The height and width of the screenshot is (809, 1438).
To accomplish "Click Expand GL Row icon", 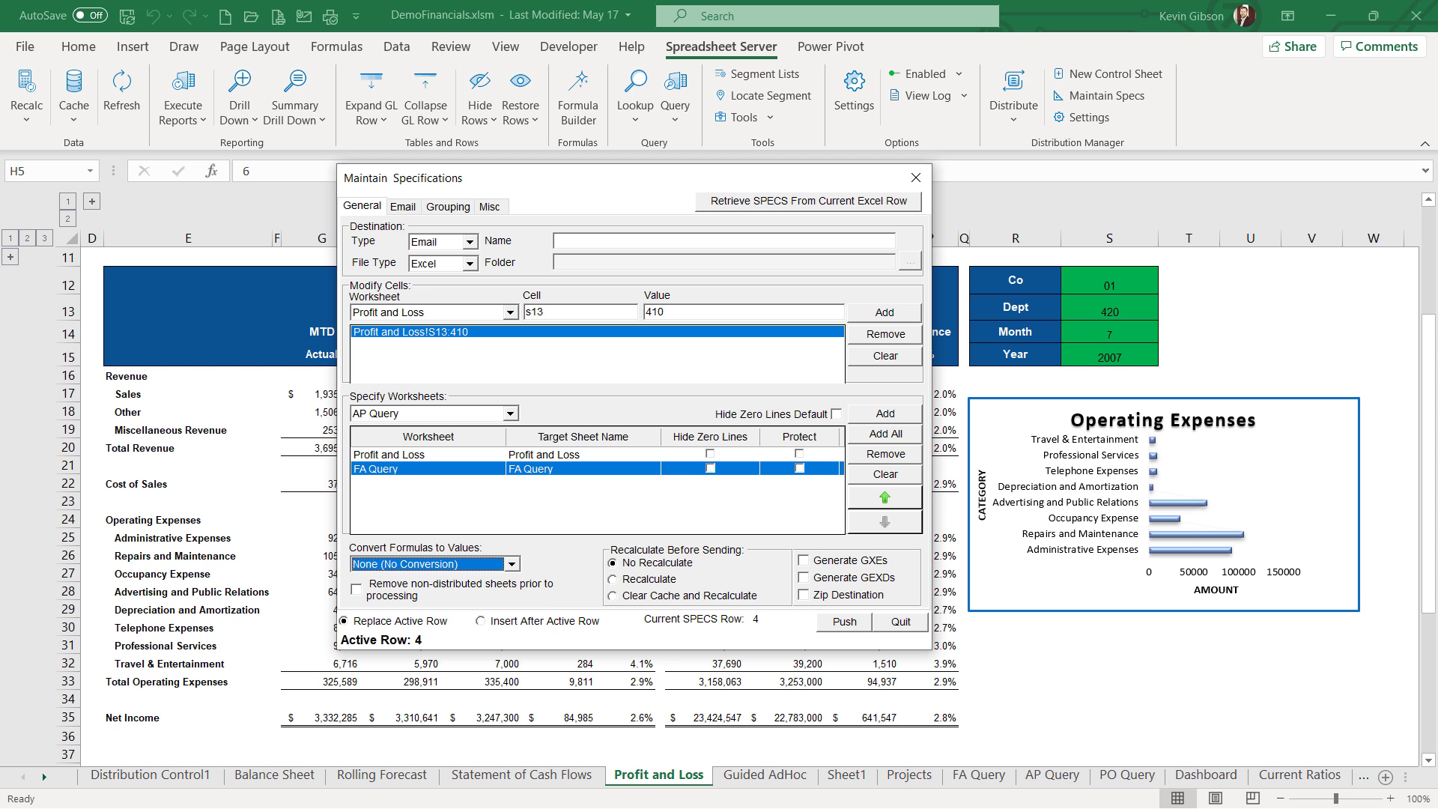I will 371,81.
